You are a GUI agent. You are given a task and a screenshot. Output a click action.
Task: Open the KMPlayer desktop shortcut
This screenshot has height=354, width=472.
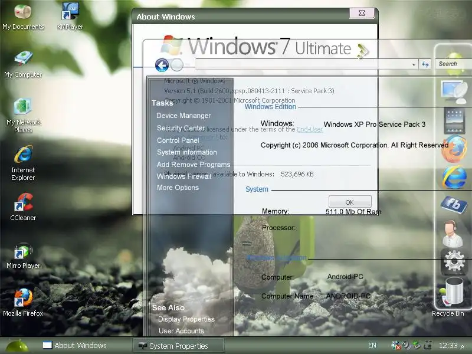click(x=70, y=17)
